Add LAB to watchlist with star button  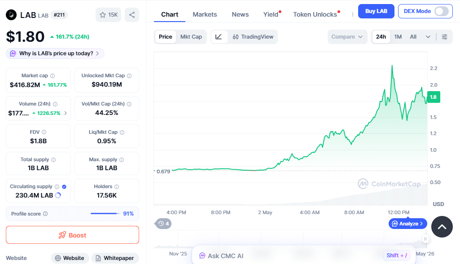tap(108, 15)
